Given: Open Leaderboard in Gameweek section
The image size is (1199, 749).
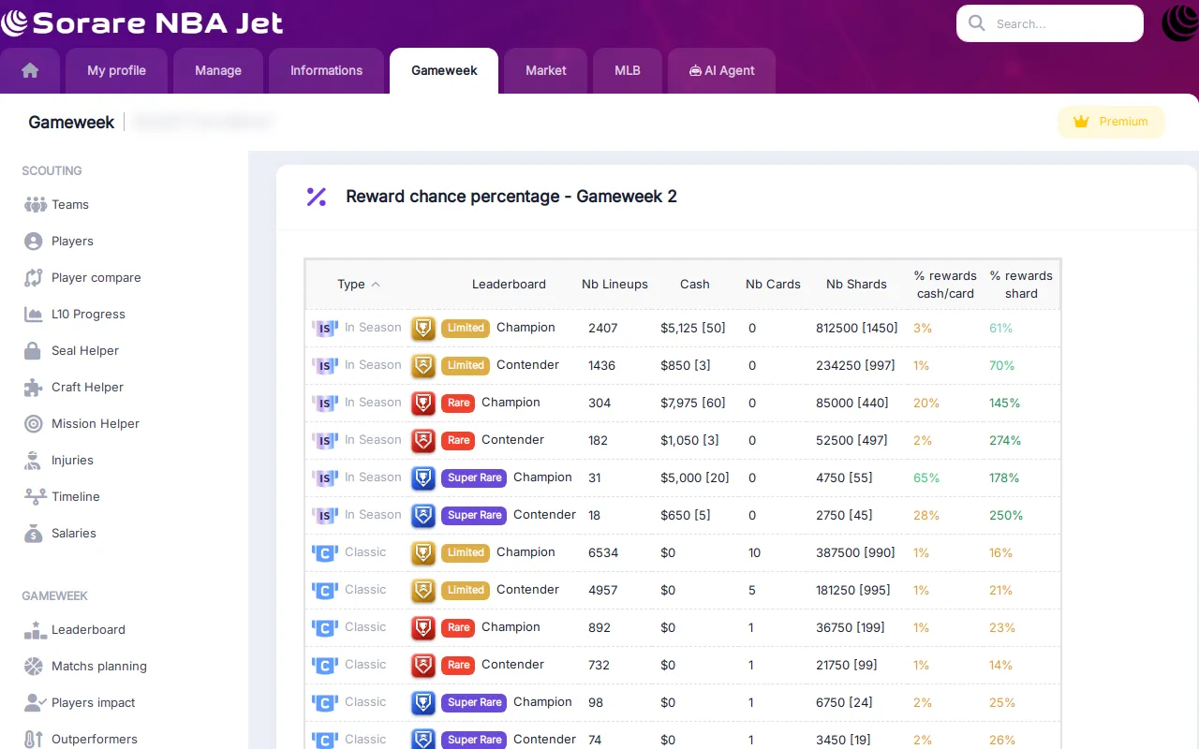Looking at the screenshot, I should 88,630.
